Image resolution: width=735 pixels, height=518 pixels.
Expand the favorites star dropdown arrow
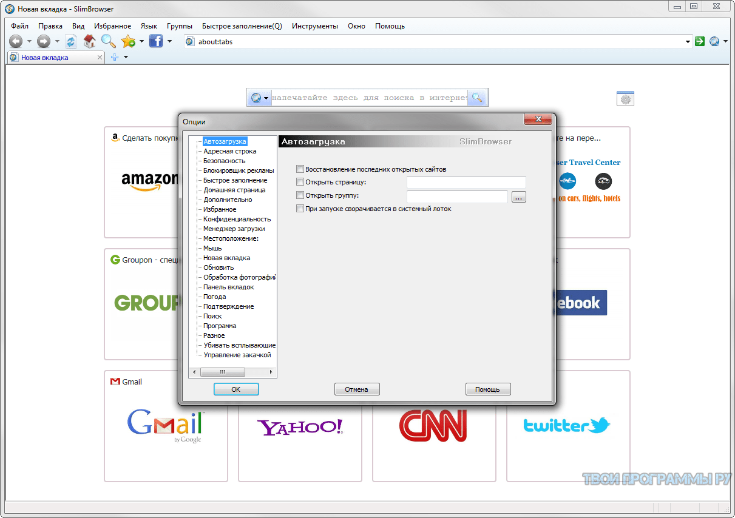141,41
